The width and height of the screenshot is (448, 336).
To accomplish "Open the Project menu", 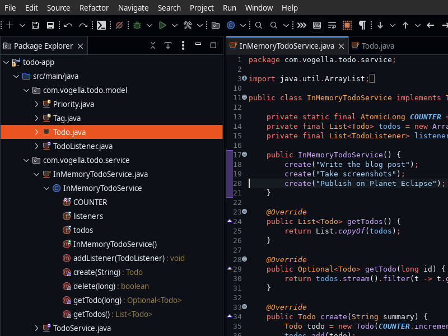I will pos(202,8).
